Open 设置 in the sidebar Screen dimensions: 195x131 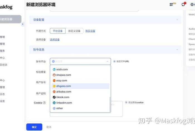click(2, 101)
